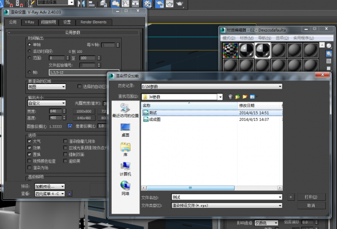Toggle the Graphite ribbon toolbar icon
Screen dimensions: 337x229
pos(115,4)
